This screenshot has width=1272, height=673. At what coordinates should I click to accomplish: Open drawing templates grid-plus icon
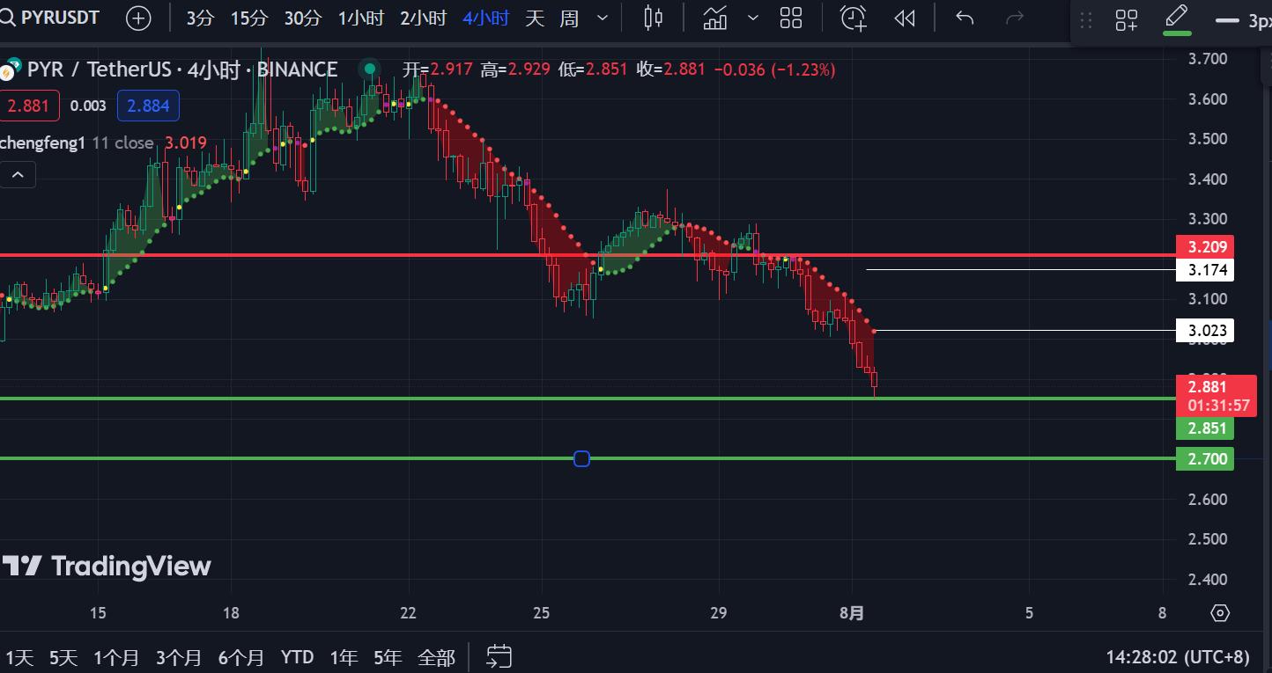pyautogui.click(x=1127, y=20)
